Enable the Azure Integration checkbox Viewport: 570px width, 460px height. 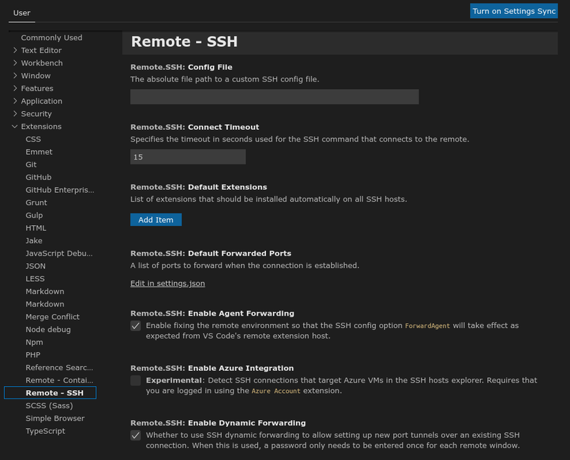[135, 381]
